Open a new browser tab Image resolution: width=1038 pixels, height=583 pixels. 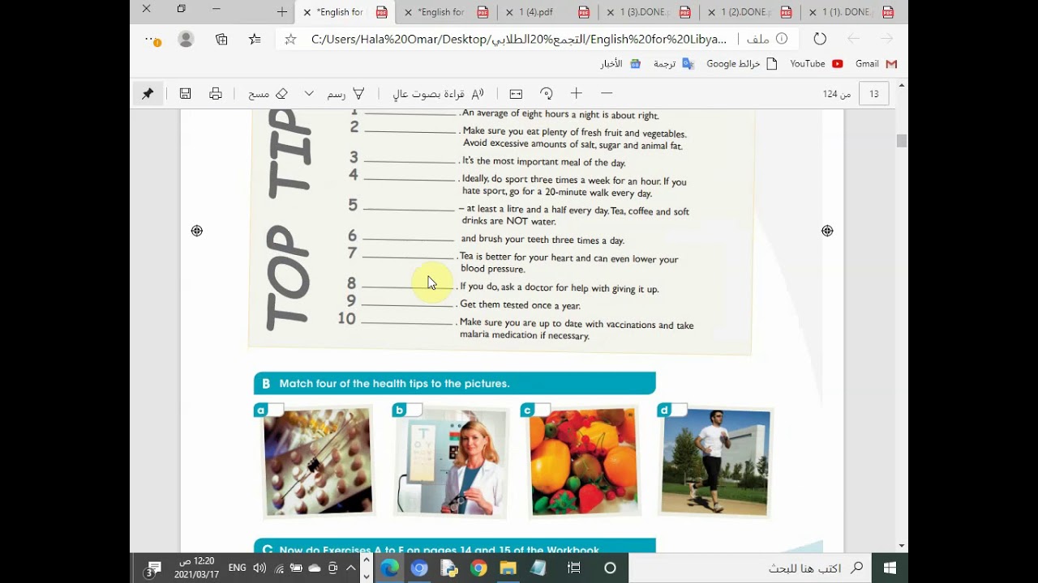pyautogui.click(x=281, y=12)
